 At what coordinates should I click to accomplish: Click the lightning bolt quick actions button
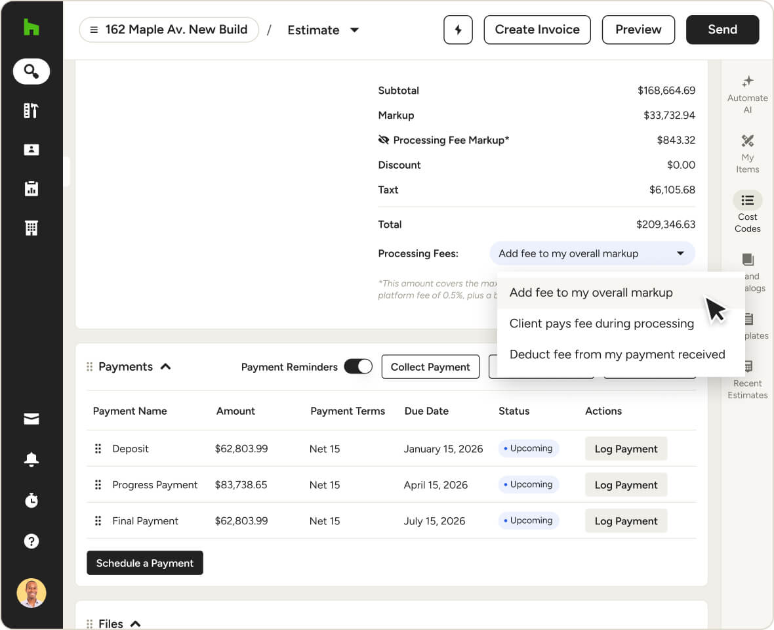(458, 30)
